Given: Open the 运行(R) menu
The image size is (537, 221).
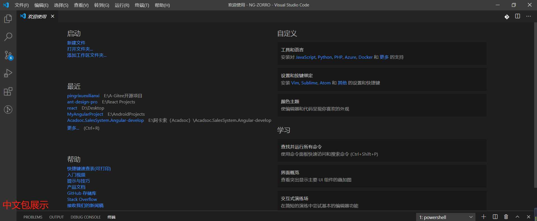Looking at the screenshot, I should point(122,5).
